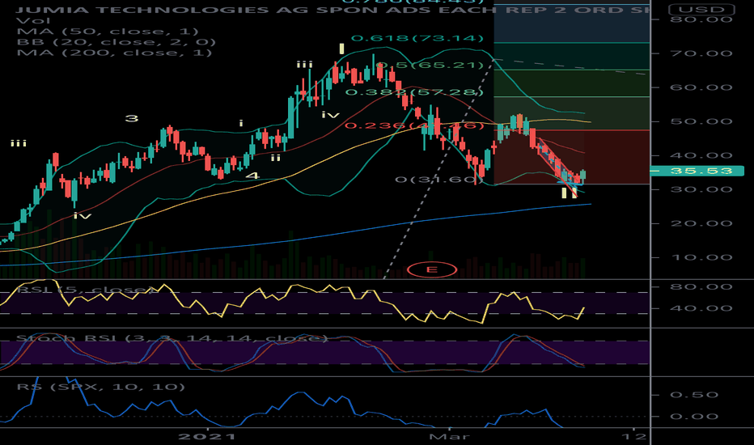Click the 0.236 Fibonacci level label
Screen dimensions: 754x445
[414, 125]
